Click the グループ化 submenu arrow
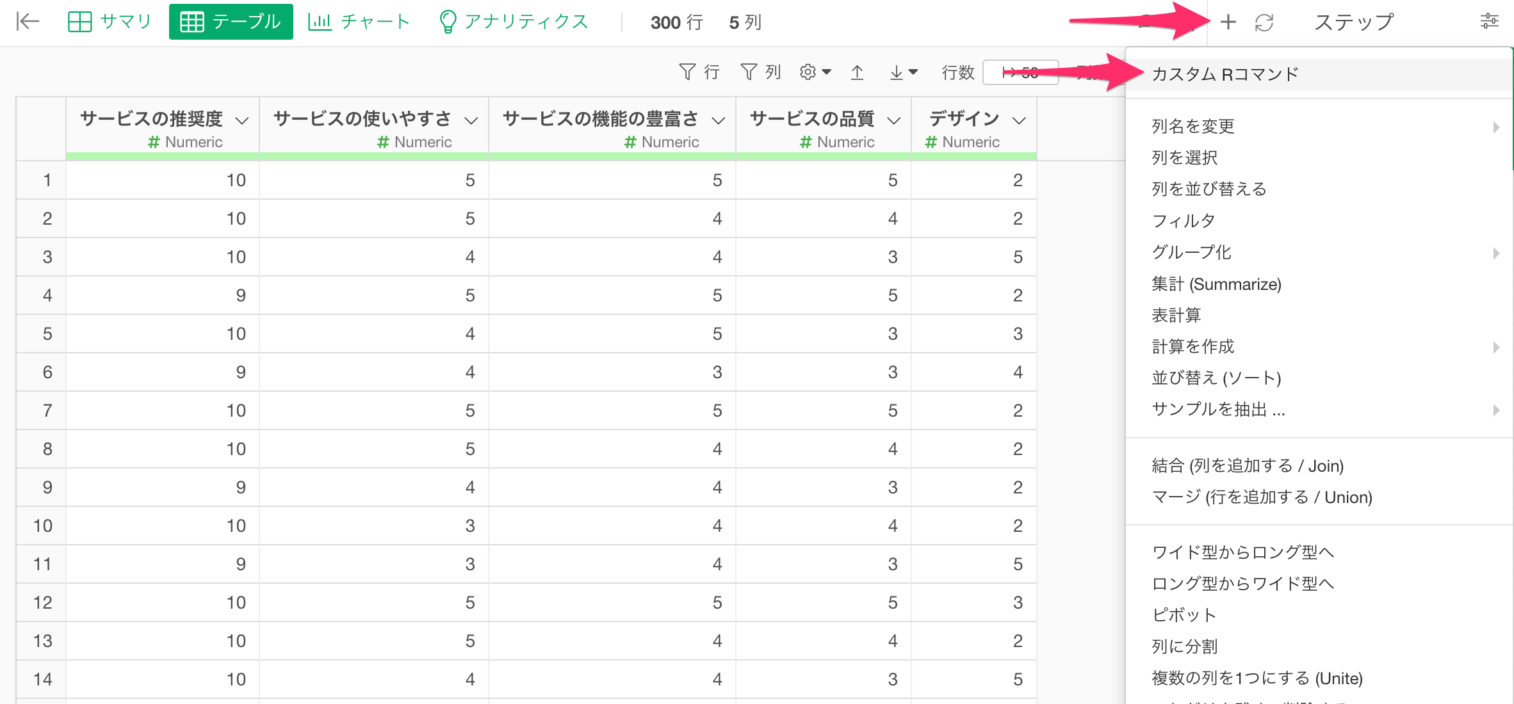 click(1496, 253)
